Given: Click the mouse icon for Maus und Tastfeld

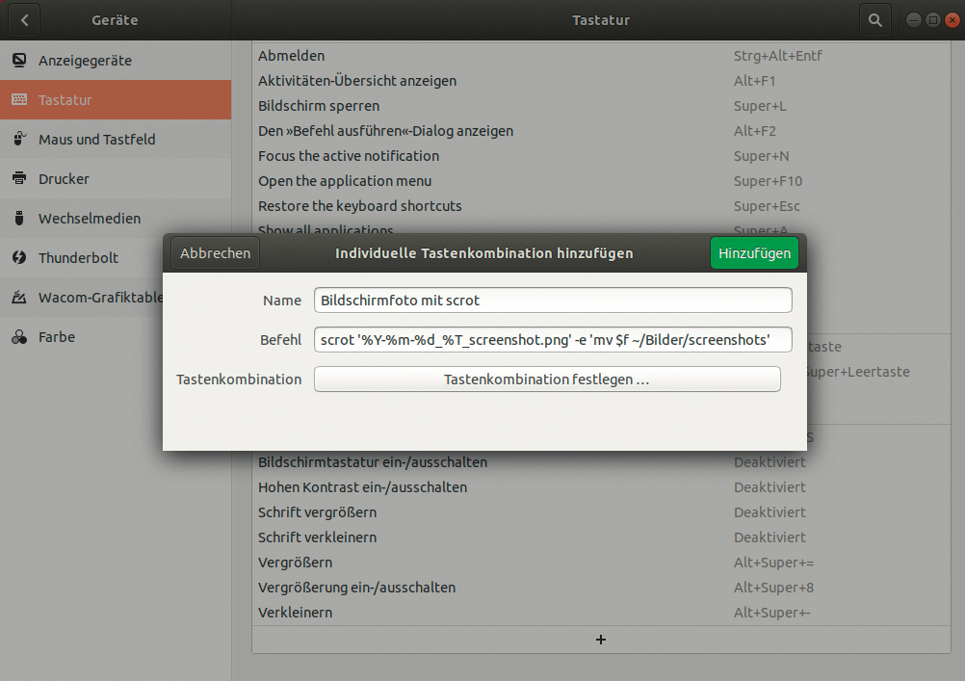Looking at the screenshot, I should pyautogui.click(x=19, y=139).
